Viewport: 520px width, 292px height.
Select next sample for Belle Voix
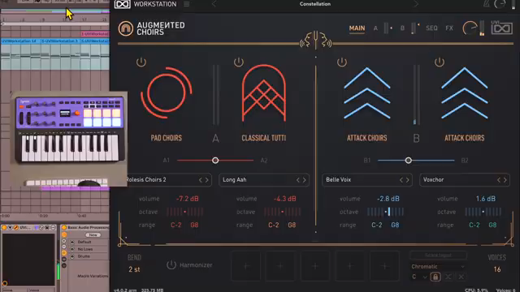(x=407, y=180)
